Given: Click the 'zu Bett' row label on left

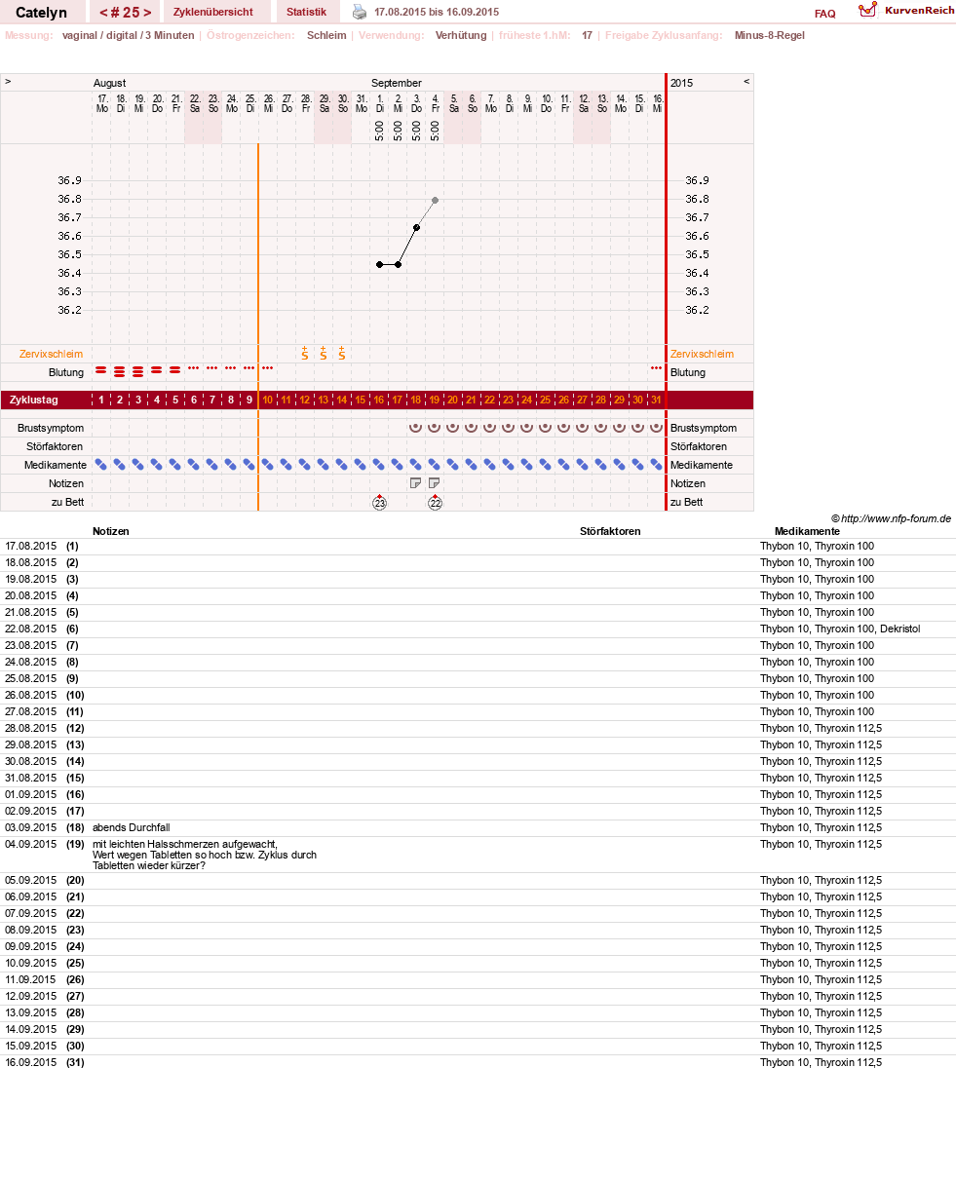Looking at the screenshot, I should coord(67,502).
